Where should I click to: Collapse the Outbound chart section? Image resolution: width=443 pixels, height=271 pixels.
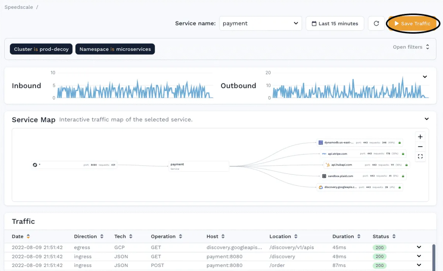[x=425, y=77]
